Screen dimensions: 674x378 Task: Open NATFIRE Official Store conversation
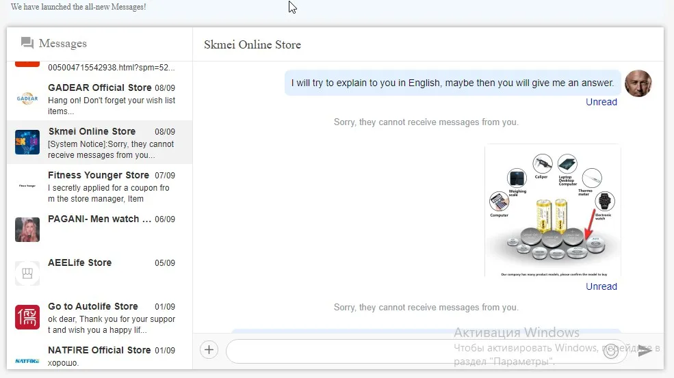[x=99, y=355]
